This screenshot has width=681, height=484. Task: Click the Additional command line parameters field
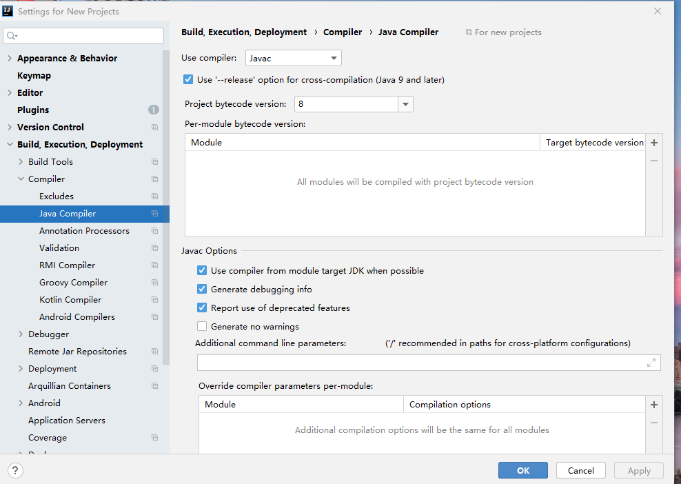coord(429,363)
